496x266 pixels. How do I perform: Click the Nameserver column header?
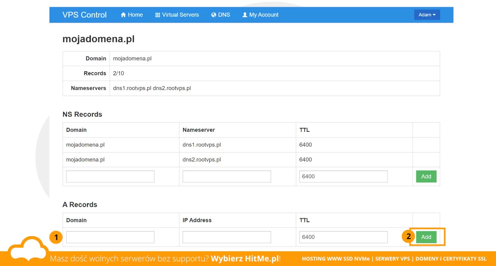(199, 130)
